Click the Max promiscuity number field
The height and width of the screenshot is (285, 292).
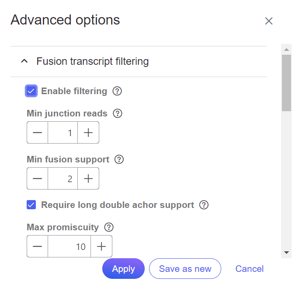[69, 246]
